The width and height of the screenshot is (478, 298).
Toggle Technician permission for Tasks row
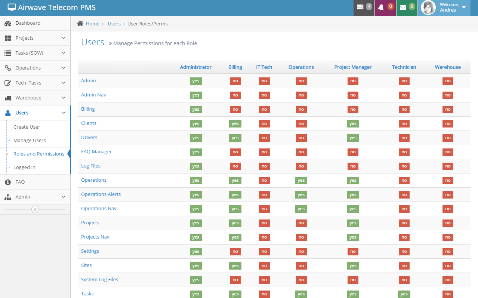click(404, 294)
